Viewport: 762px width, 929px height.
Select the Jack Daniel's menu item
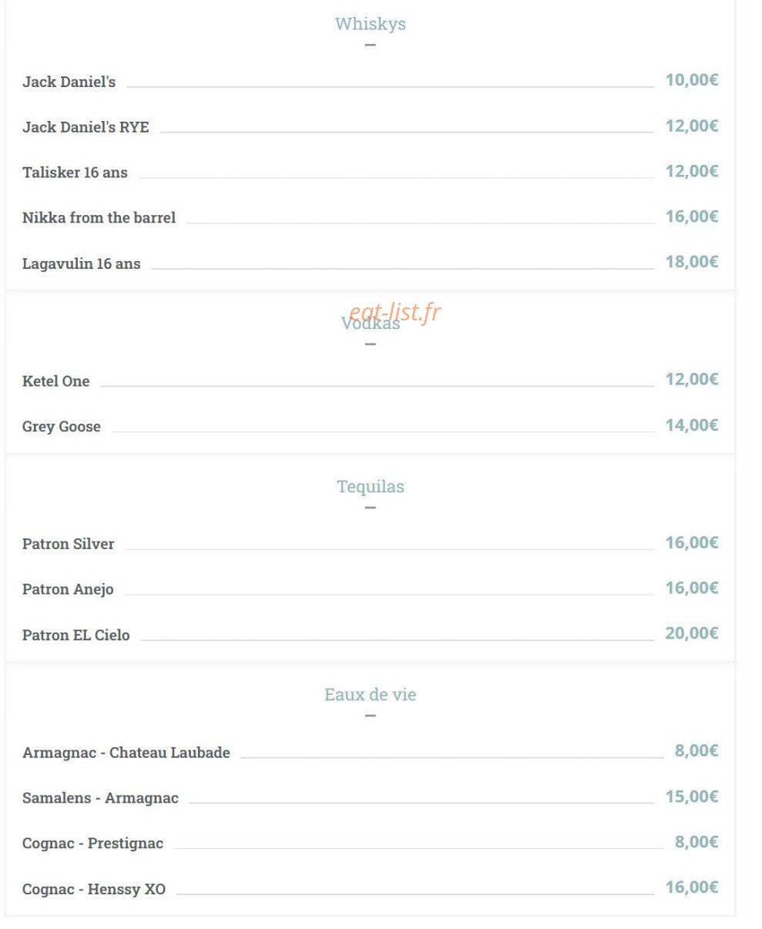click(69, 82)
